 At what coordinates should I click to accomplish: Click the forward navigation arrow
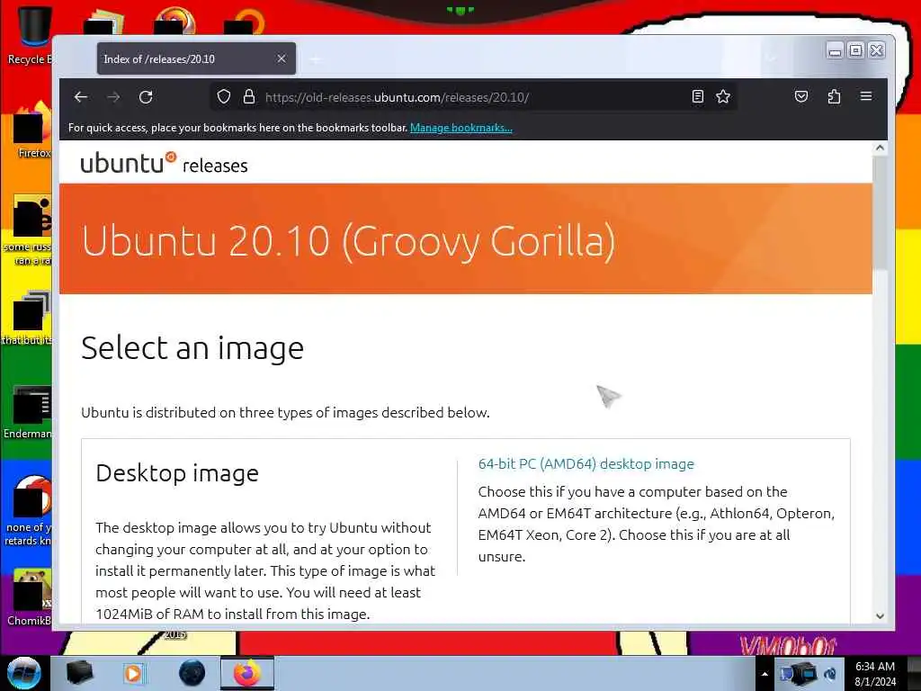[x=113, y=97]
